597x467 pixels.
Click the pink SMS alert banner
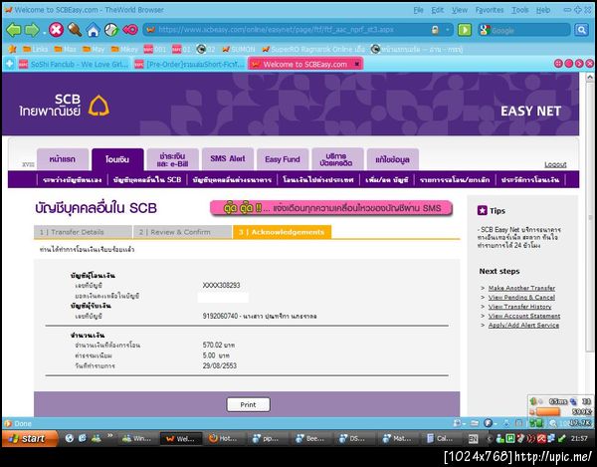pos(331,208)
